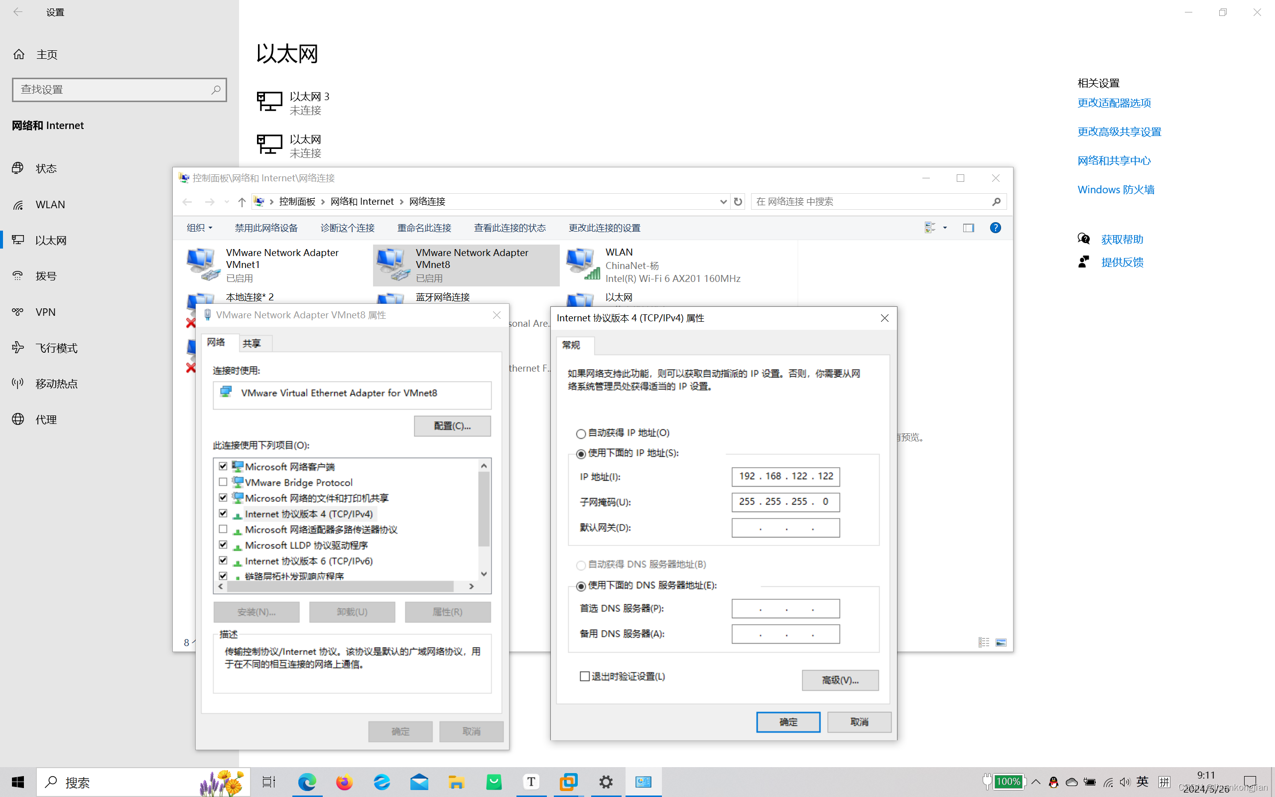Open the 状态 settings page

(x=46, y=168)
